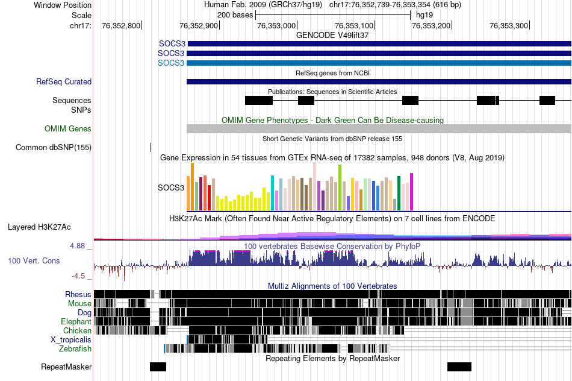Open the 100 Vert. Cons track label
572x381 pixels.
coord(34,260)
